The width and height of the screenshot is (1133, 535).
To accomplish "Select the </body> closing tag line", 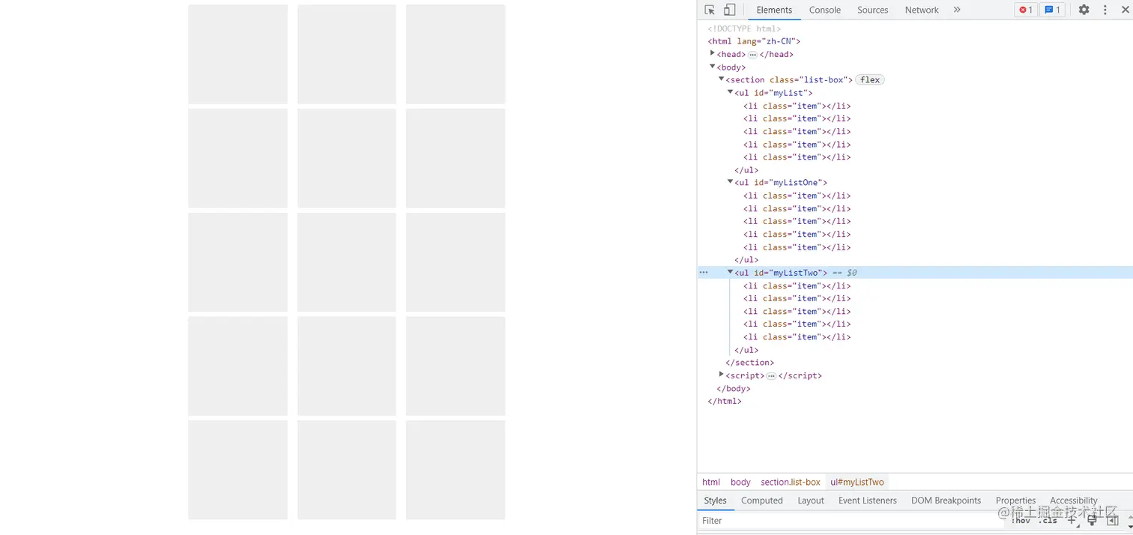I will tap(734, 389).
